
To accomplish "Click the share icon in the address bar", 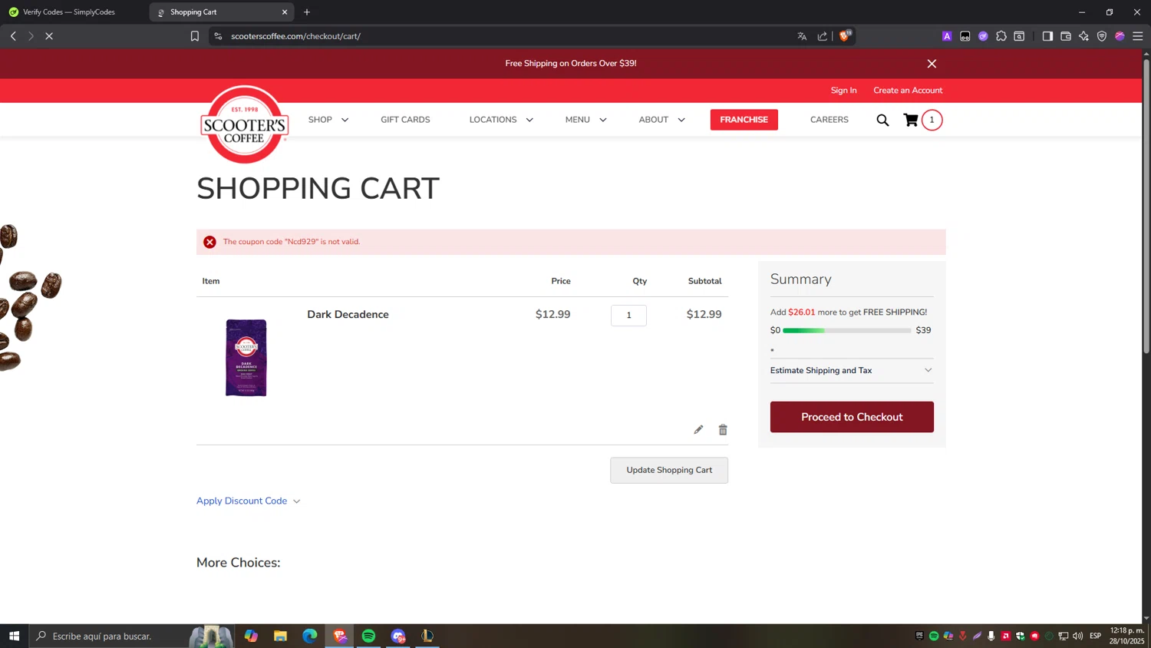I will [823, 36].
